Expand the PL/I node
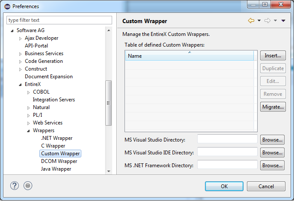Screen dimensions: 294x201 pos(28,115)
